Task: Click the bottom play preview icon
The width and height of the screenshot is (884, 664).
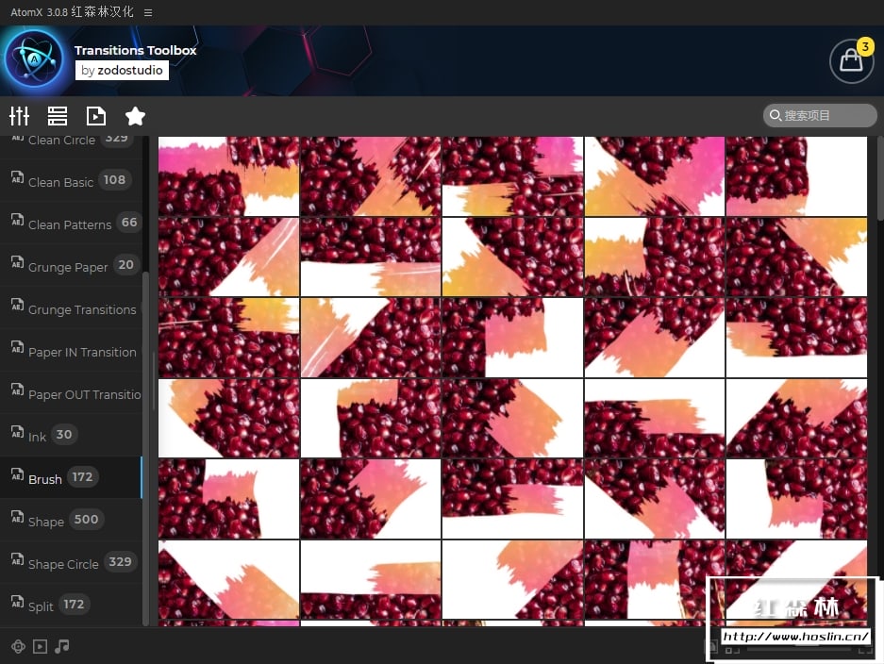Action: (x=40, y=646)
